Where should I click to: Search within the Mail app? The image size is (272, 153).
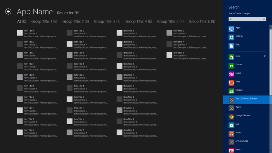point(247,125)
